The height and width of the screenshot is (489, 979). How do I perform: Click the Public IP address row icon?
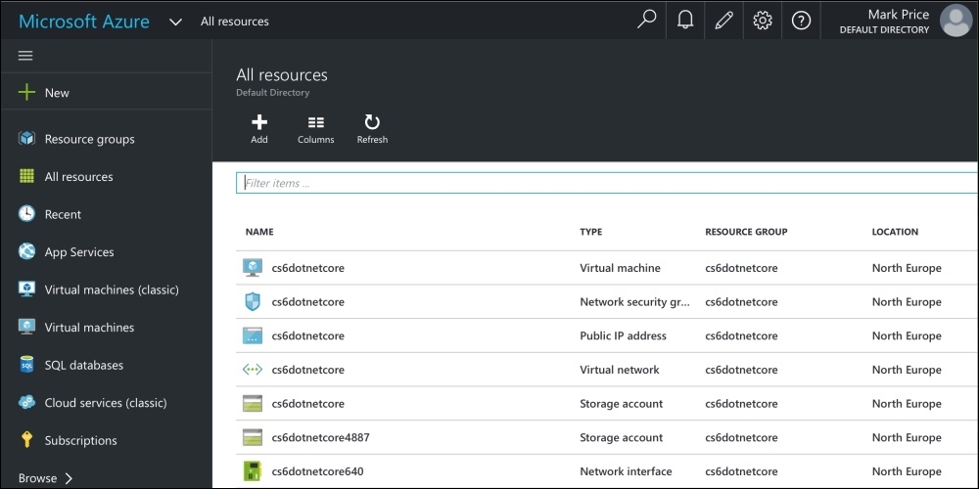253,335
